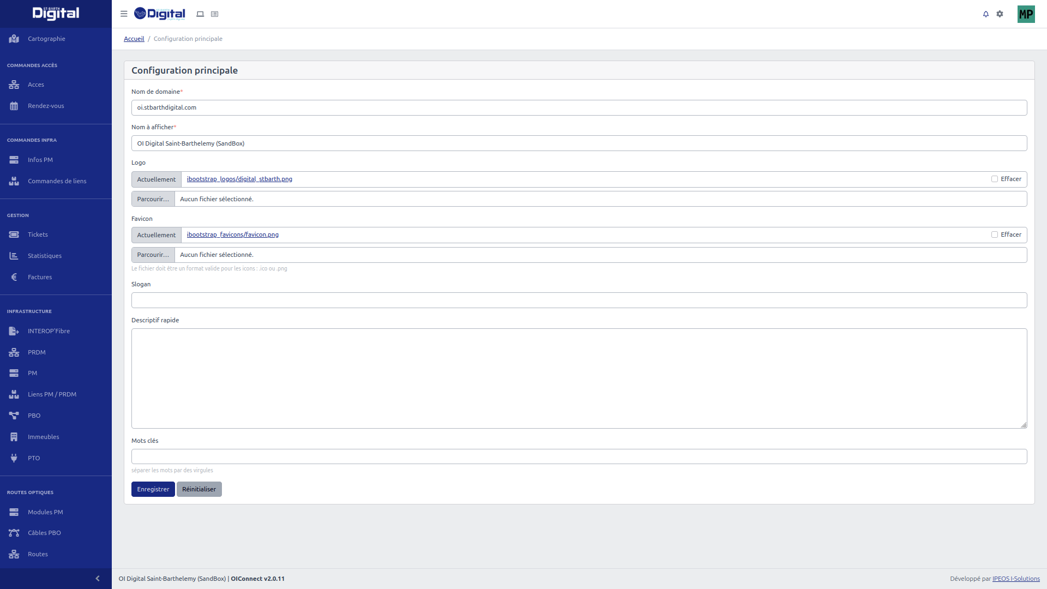Check the Effacer checkbox for Logo
Image resolution: width=1047 pixels, height=589 pixels.
(x=995, y=179)
